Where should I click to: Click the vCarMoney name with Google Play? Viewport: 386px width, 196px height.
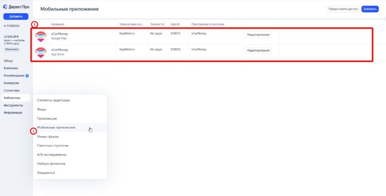click(60, 34)
